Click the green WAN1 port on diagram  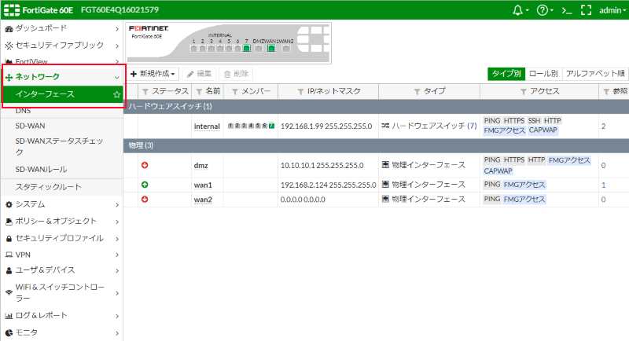point(271,49)
